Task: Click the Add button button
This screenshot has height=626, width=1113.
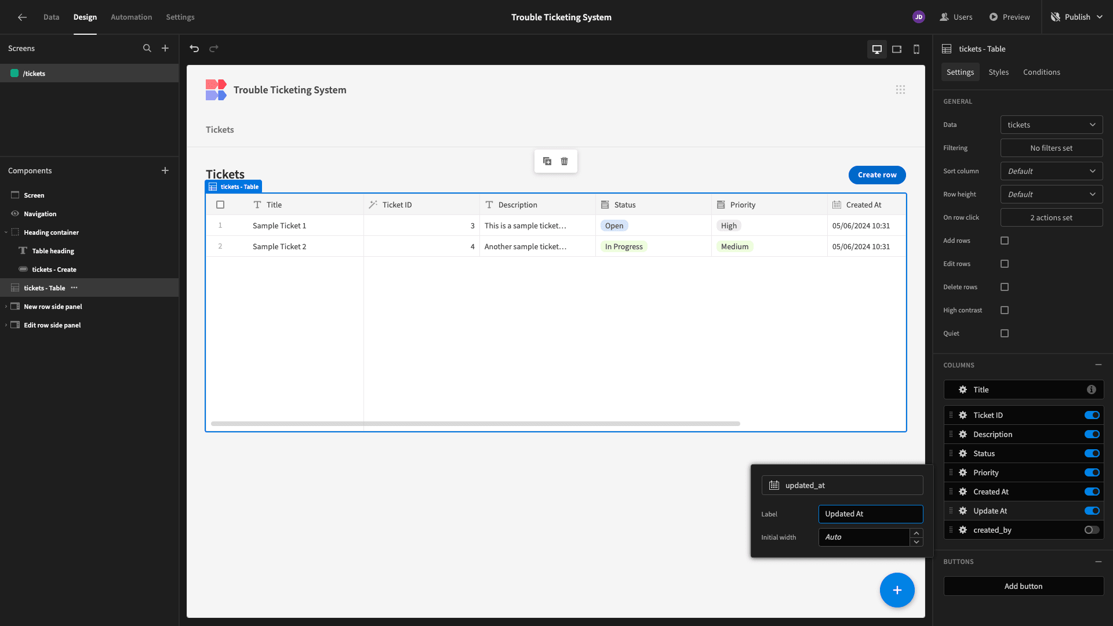Action: 1024,586
